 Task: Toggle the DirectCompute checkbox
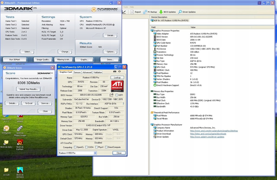106,147
